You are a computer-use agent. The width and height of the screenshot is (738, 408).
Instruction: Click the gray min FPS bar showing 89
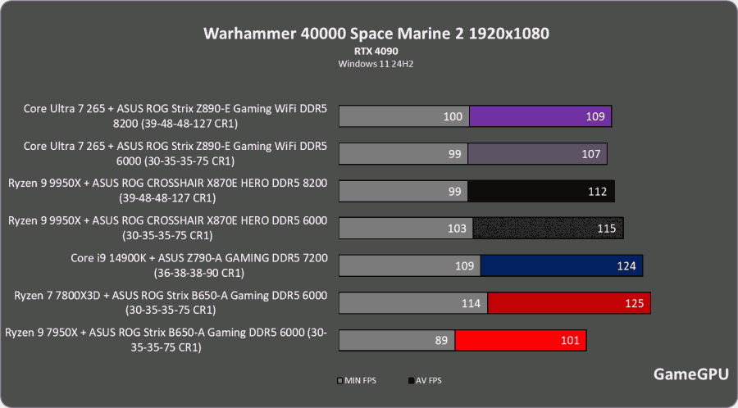click(x=397, y=340)
